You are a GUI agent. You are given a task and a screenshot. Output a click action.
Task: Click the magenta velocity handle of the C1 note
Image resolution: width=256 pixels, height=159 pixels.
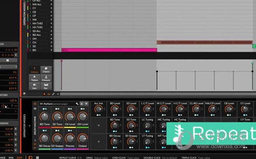[62, 61]
